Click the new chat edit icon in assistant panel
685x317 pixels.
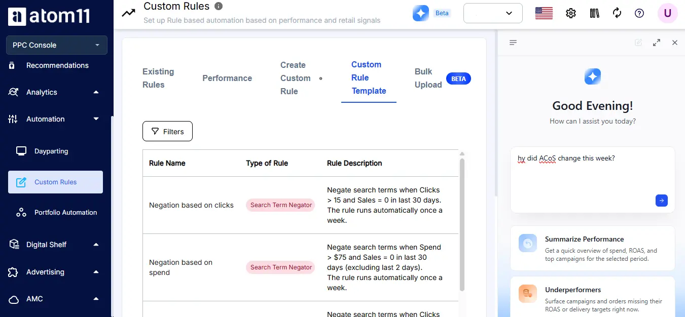tap(638, 43)
